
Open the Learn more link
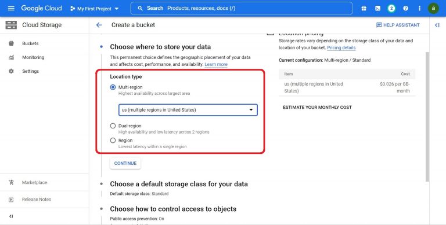pos(216,64)
